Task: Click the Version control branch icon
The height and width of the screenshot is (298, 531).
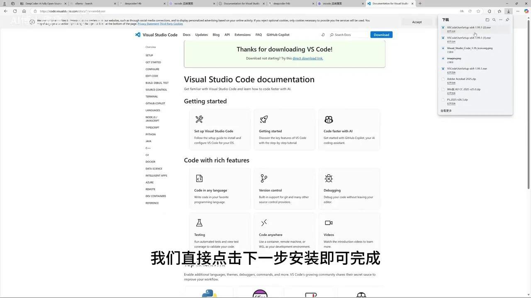Action: pyautogui.click(x=264, y=178)
